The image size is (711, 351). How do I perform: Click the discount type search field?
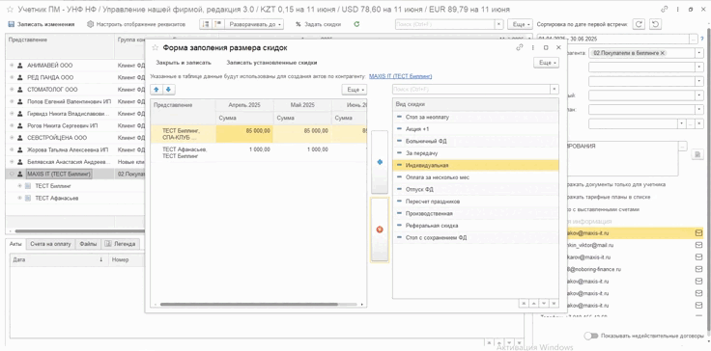471,90
